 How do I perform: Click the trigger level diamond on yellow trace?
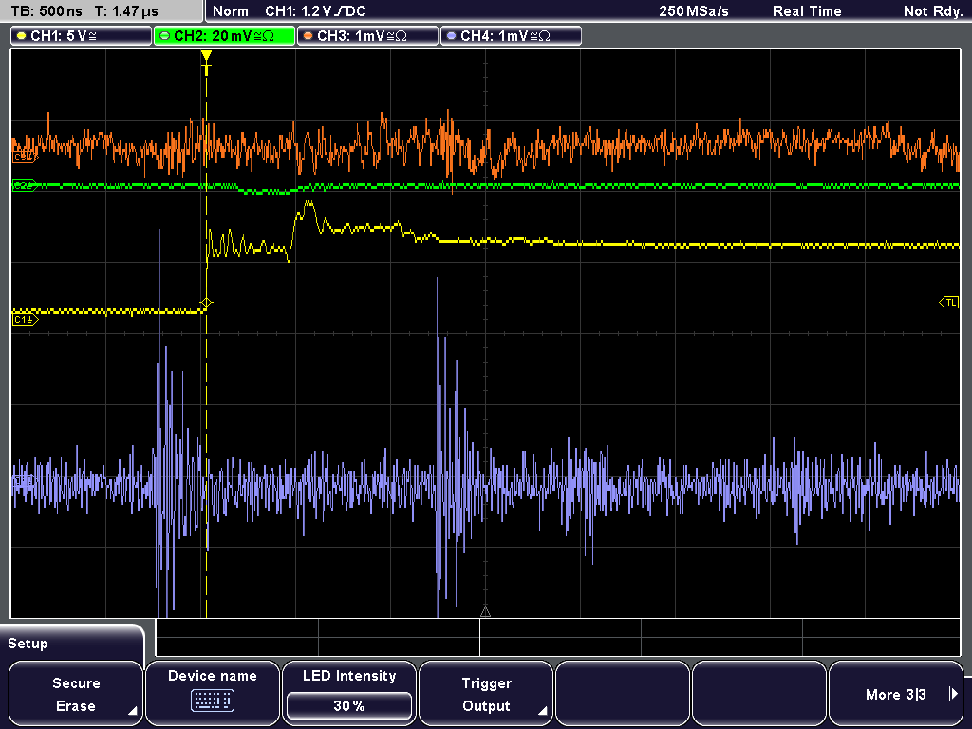coord(206,303)
